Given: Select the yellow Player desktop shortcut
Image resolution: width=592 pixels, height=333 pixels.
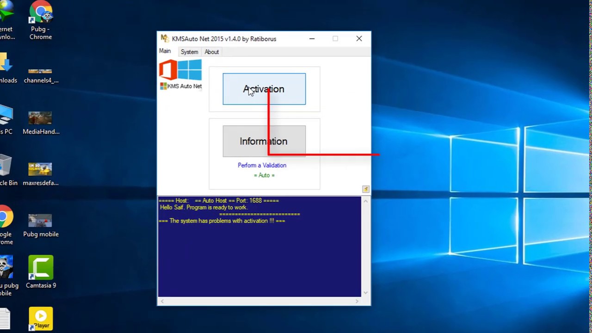Looking at the screenshot, I should (x=41, y=319).
